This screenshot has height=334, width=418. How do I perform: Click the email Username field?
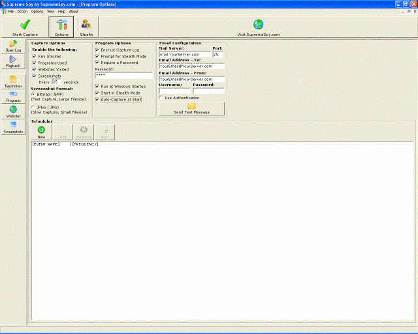point(175,91)
